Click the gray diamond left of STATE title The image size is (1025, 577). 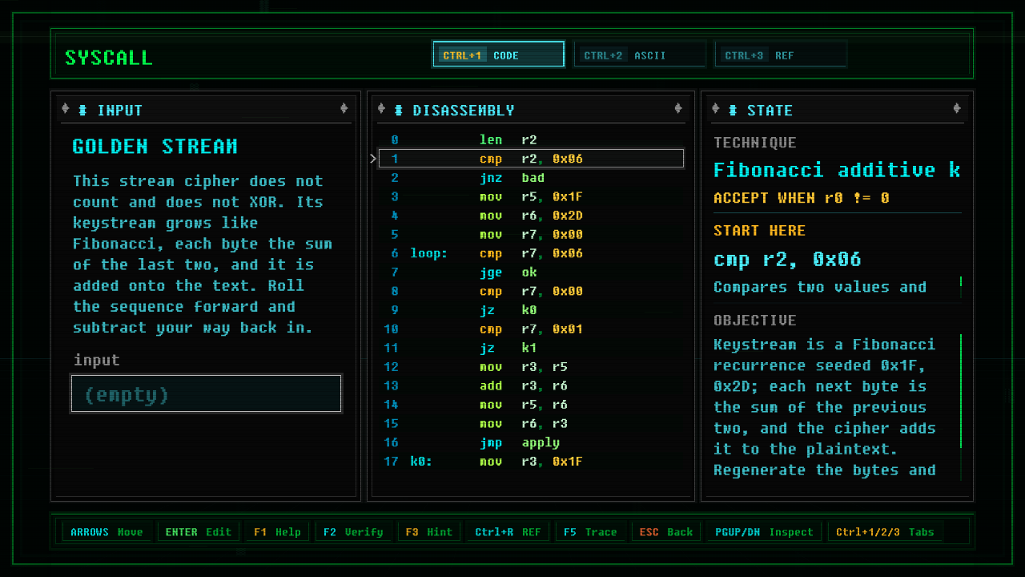[x=716, y=109]
